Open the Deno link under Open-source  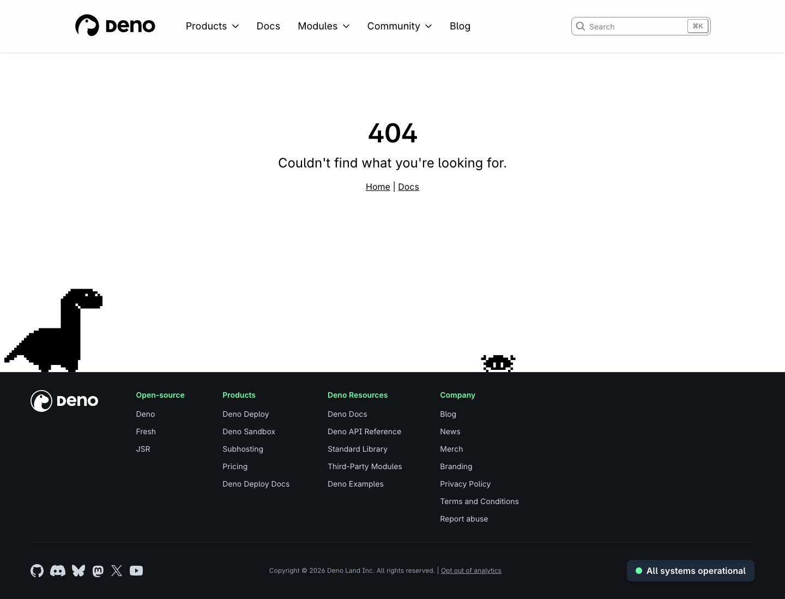[146, 414]
